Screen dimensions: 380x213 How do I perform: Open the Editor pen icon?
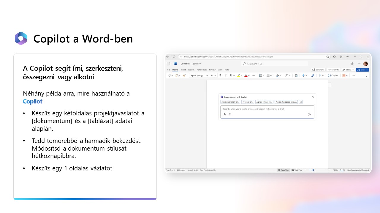coord(313,75)
